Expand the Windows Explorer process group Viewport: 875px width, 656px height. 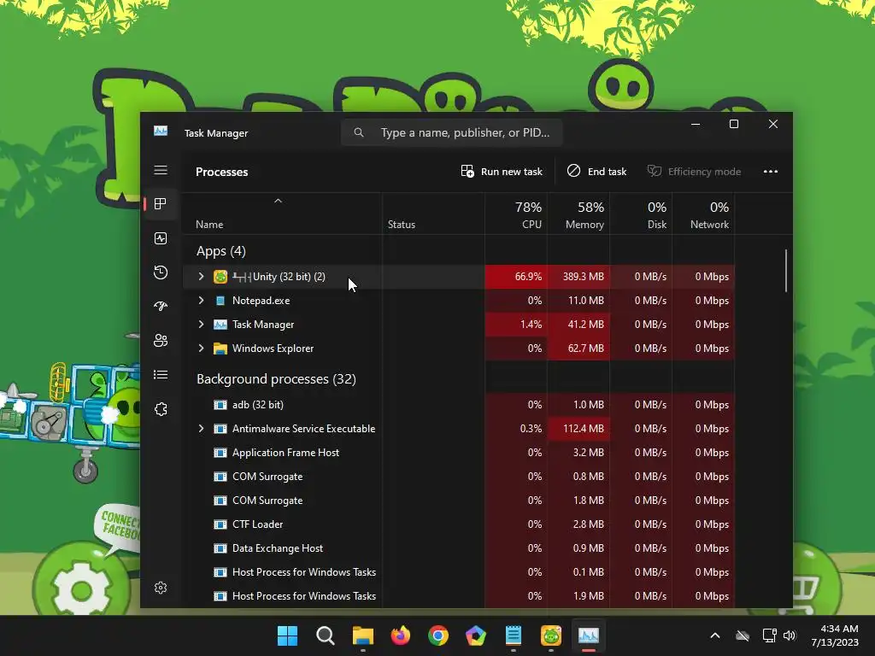point(202,348)
